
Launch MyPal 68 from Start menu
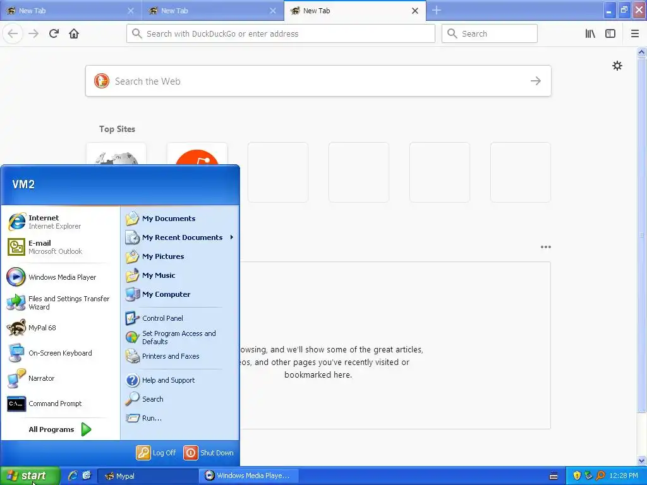tap(60, 328)
